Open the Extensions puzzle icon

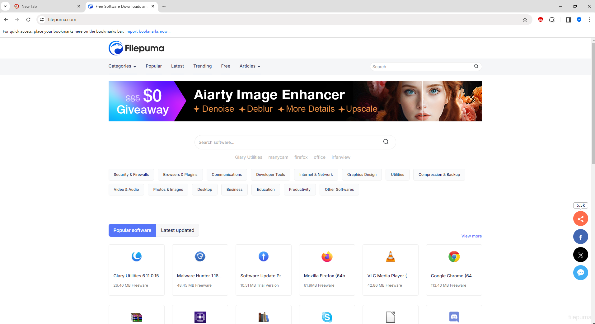click(x=552, y=20)
